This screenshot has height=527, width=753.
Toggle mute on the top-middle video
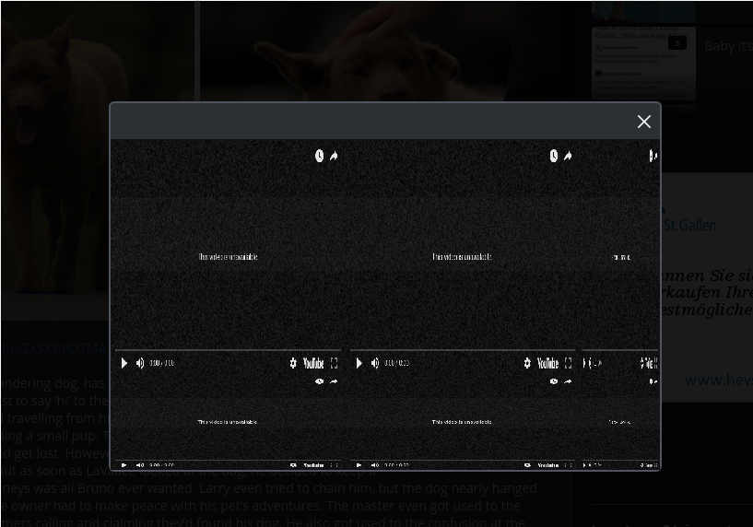[374, 364]
